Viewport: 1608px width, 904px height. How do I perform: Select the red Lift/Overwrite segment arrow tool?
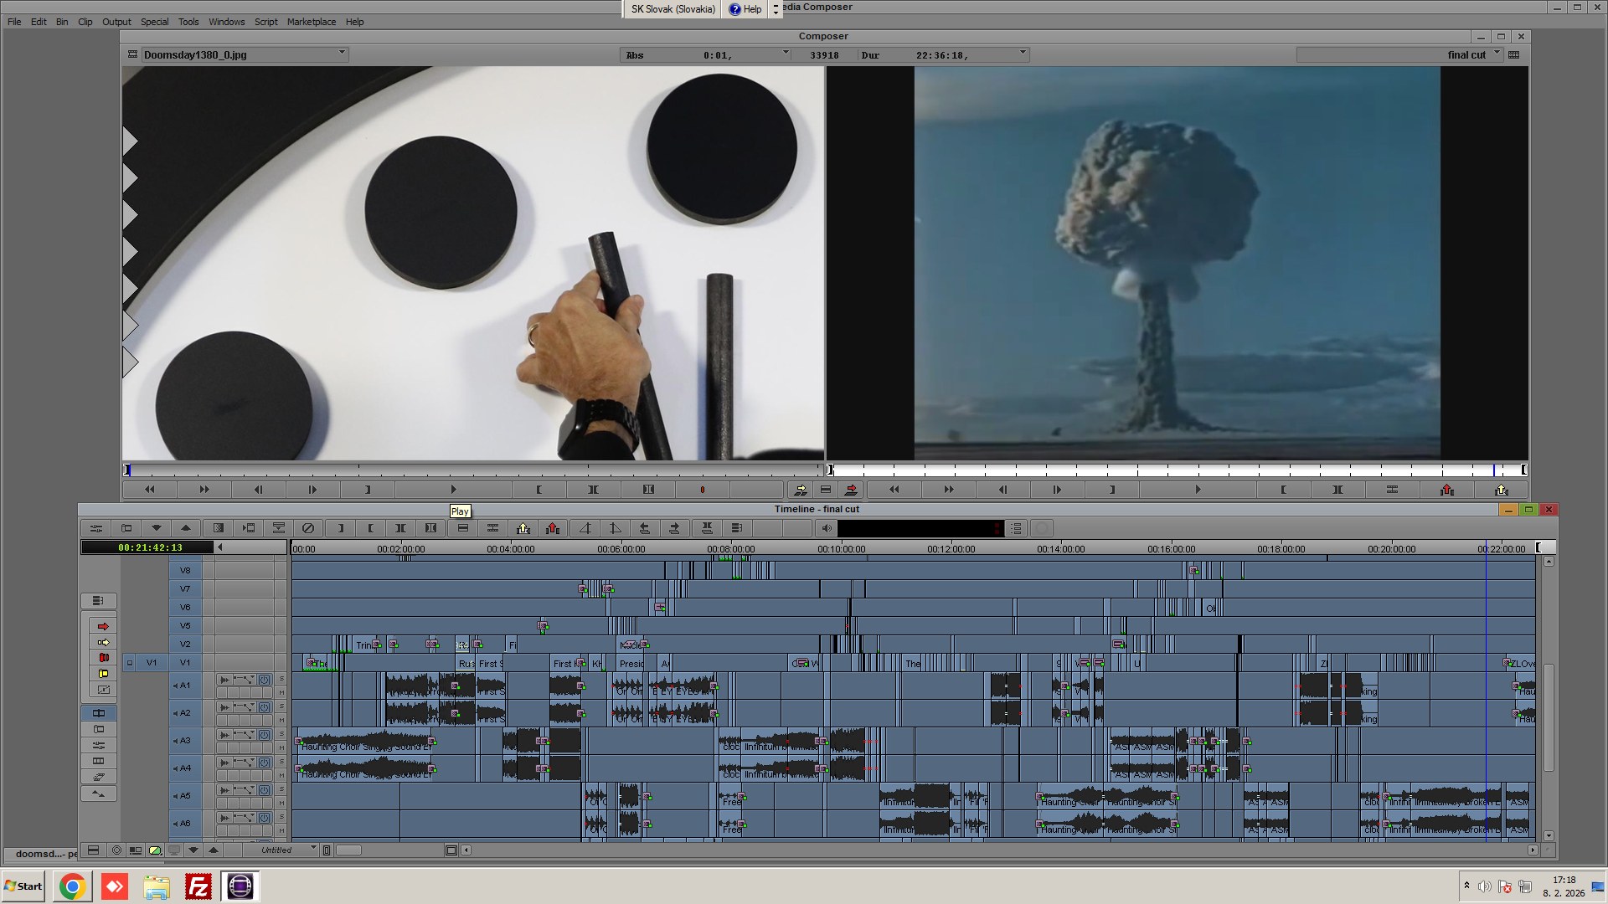[103, 626]
